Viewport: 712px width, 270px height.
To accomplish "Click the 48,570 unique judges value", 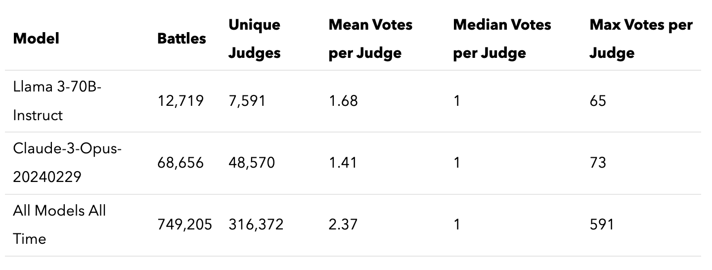I will [251, 163].
